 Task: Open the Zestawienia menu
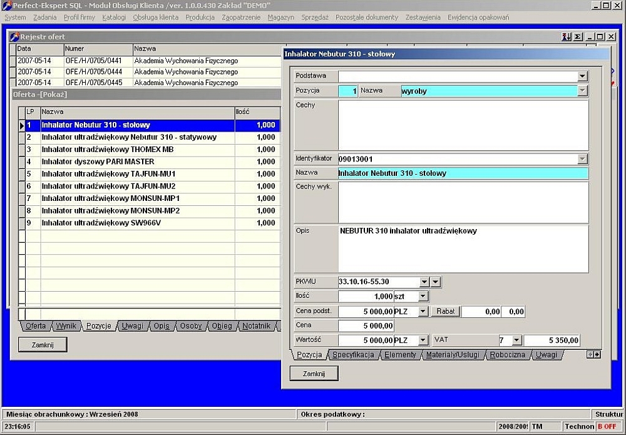click(x=423, y=17)
